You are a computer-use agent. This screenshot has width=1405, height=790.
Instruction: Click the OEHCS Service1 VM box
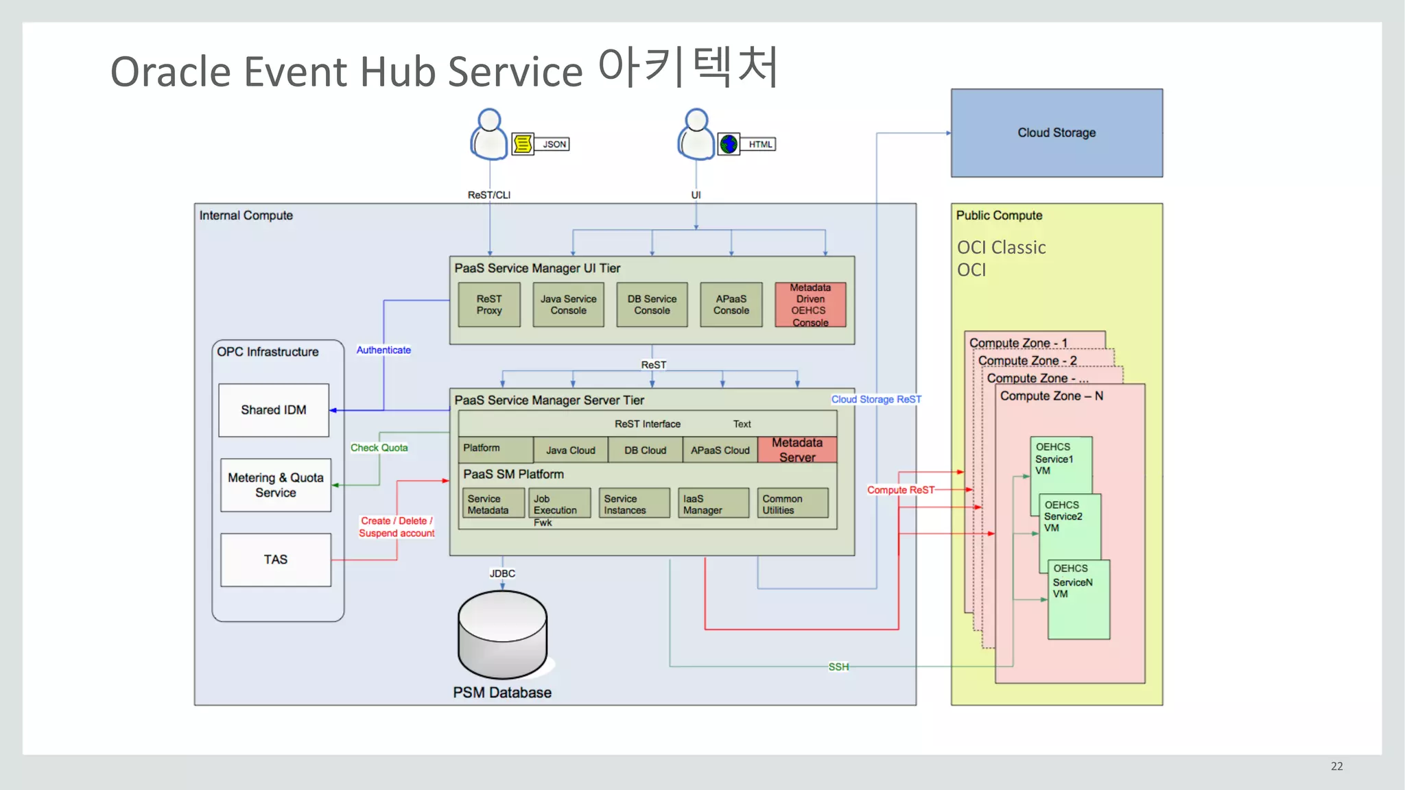pos(1061,464)
